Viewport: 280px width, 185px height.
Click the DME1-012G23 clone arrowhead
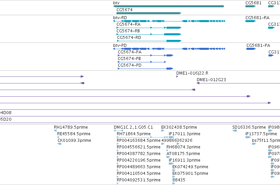(198, 83)
